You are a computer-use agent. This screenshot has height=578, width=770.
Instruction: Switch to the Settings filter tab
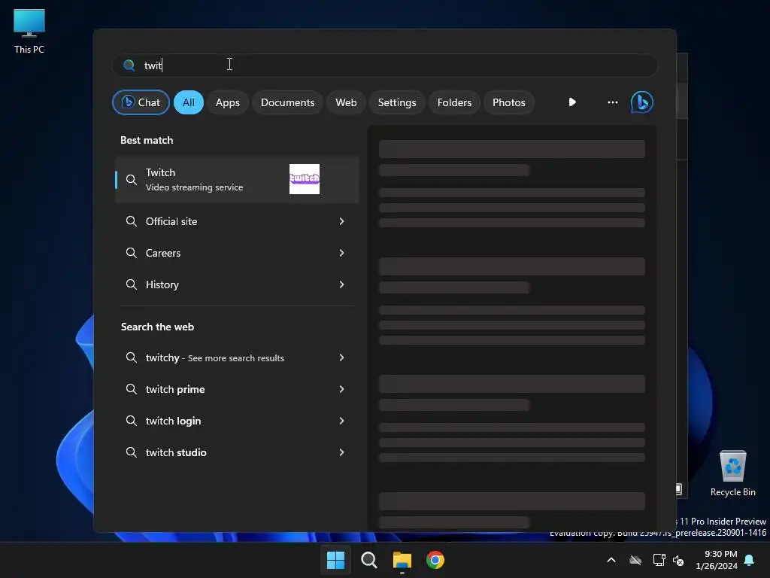(x=397, y=102)
